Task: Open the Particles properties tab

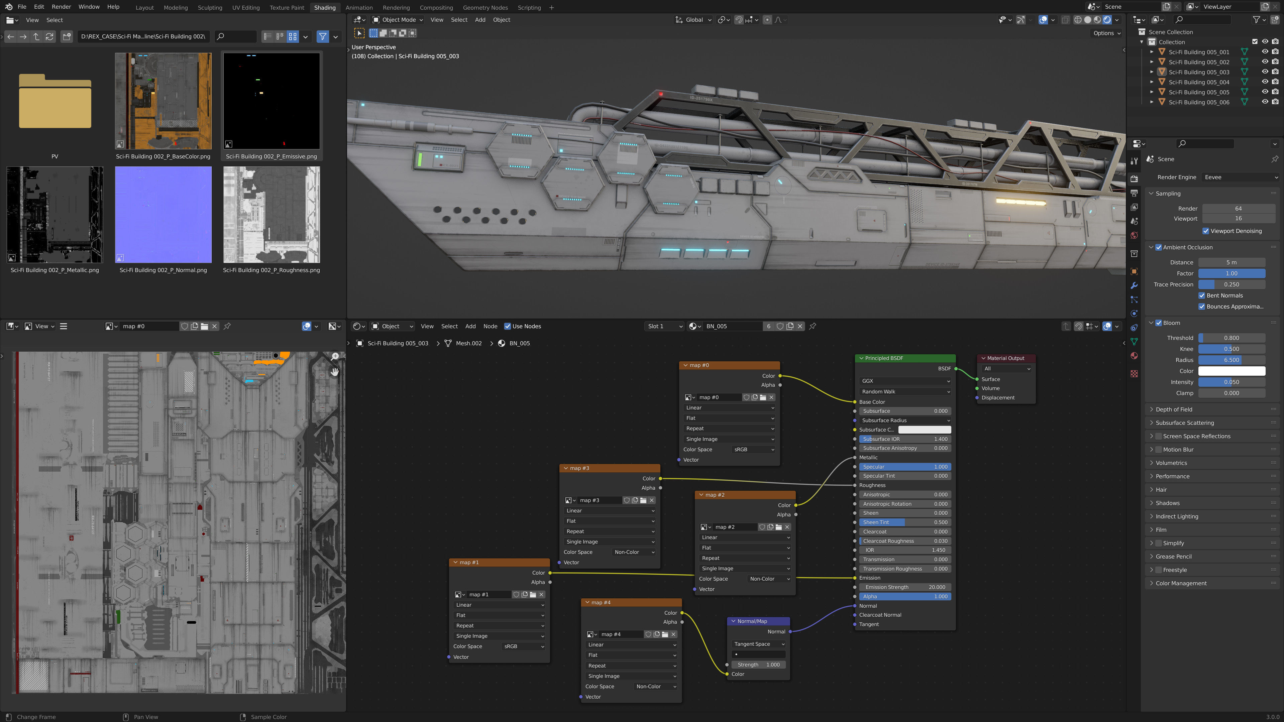Action: (1134, 299)
